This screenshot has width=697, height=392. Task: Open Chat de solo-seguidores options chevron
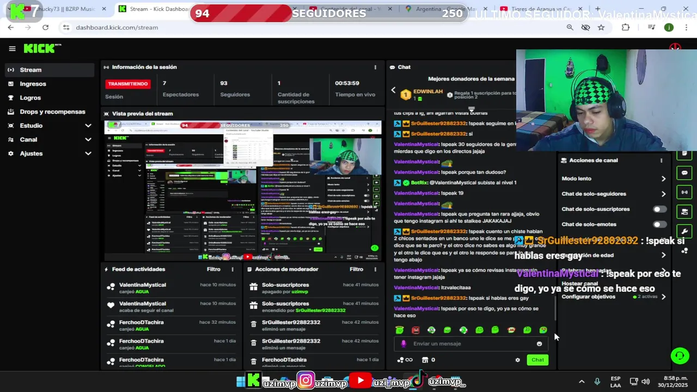tap(663, 194)
